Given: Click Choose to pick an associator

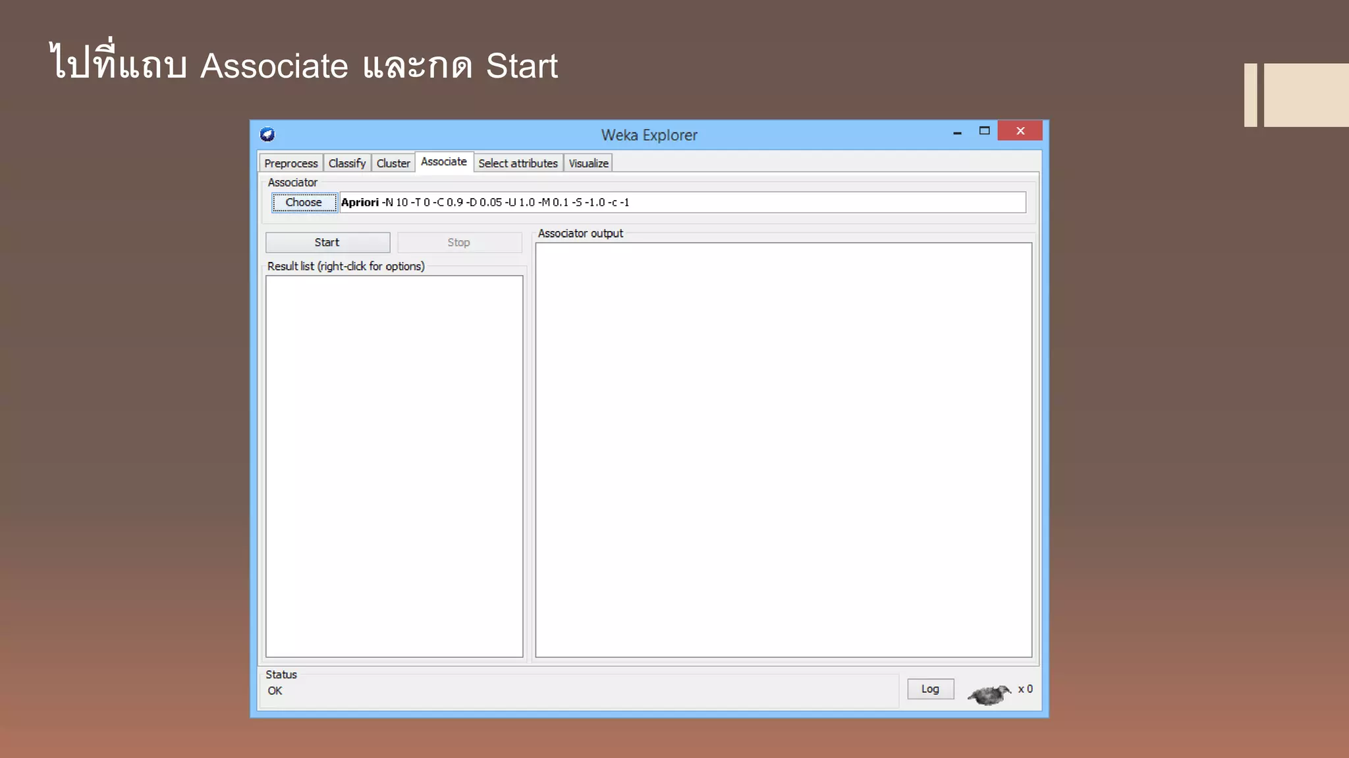Looking at the screenshot, I should [x=304, y=203].
